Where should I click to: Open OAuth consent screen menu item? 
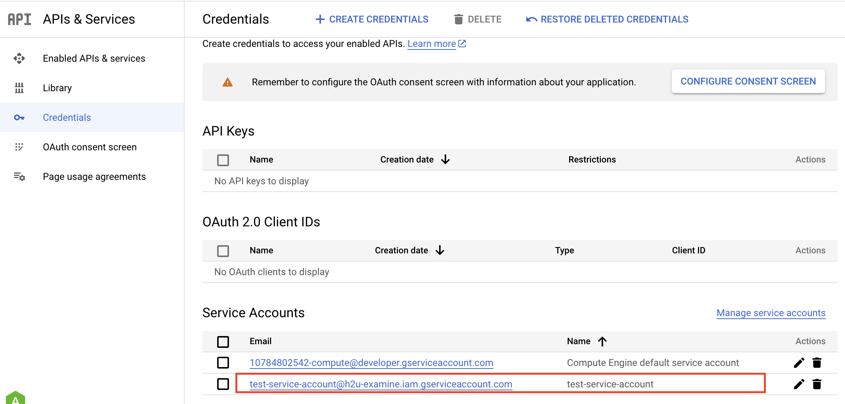(92, 147)
